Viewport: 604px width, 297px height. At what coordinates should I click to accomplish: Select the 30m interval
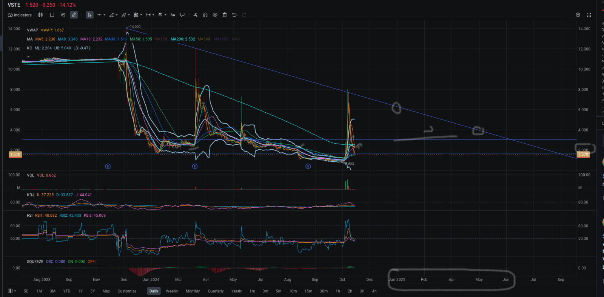pyautogui.click(x=324, y=291)
